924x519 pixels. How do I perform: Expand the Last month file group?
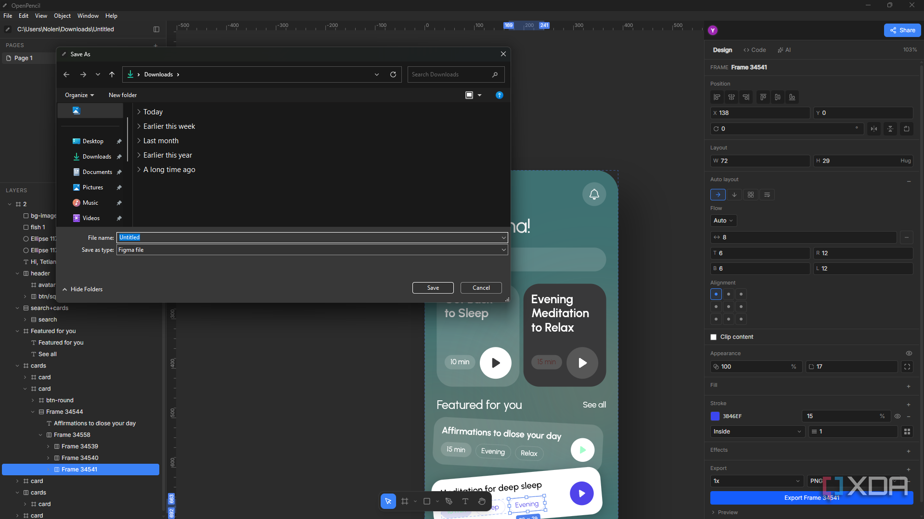139,141
